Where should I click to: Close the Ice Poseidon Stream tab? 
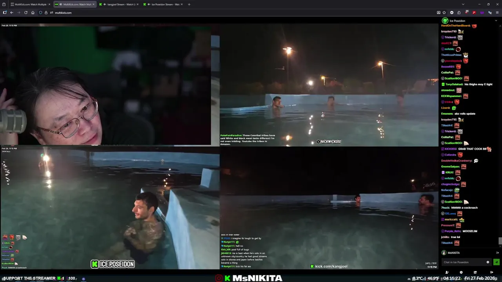[x=181, y=4]
